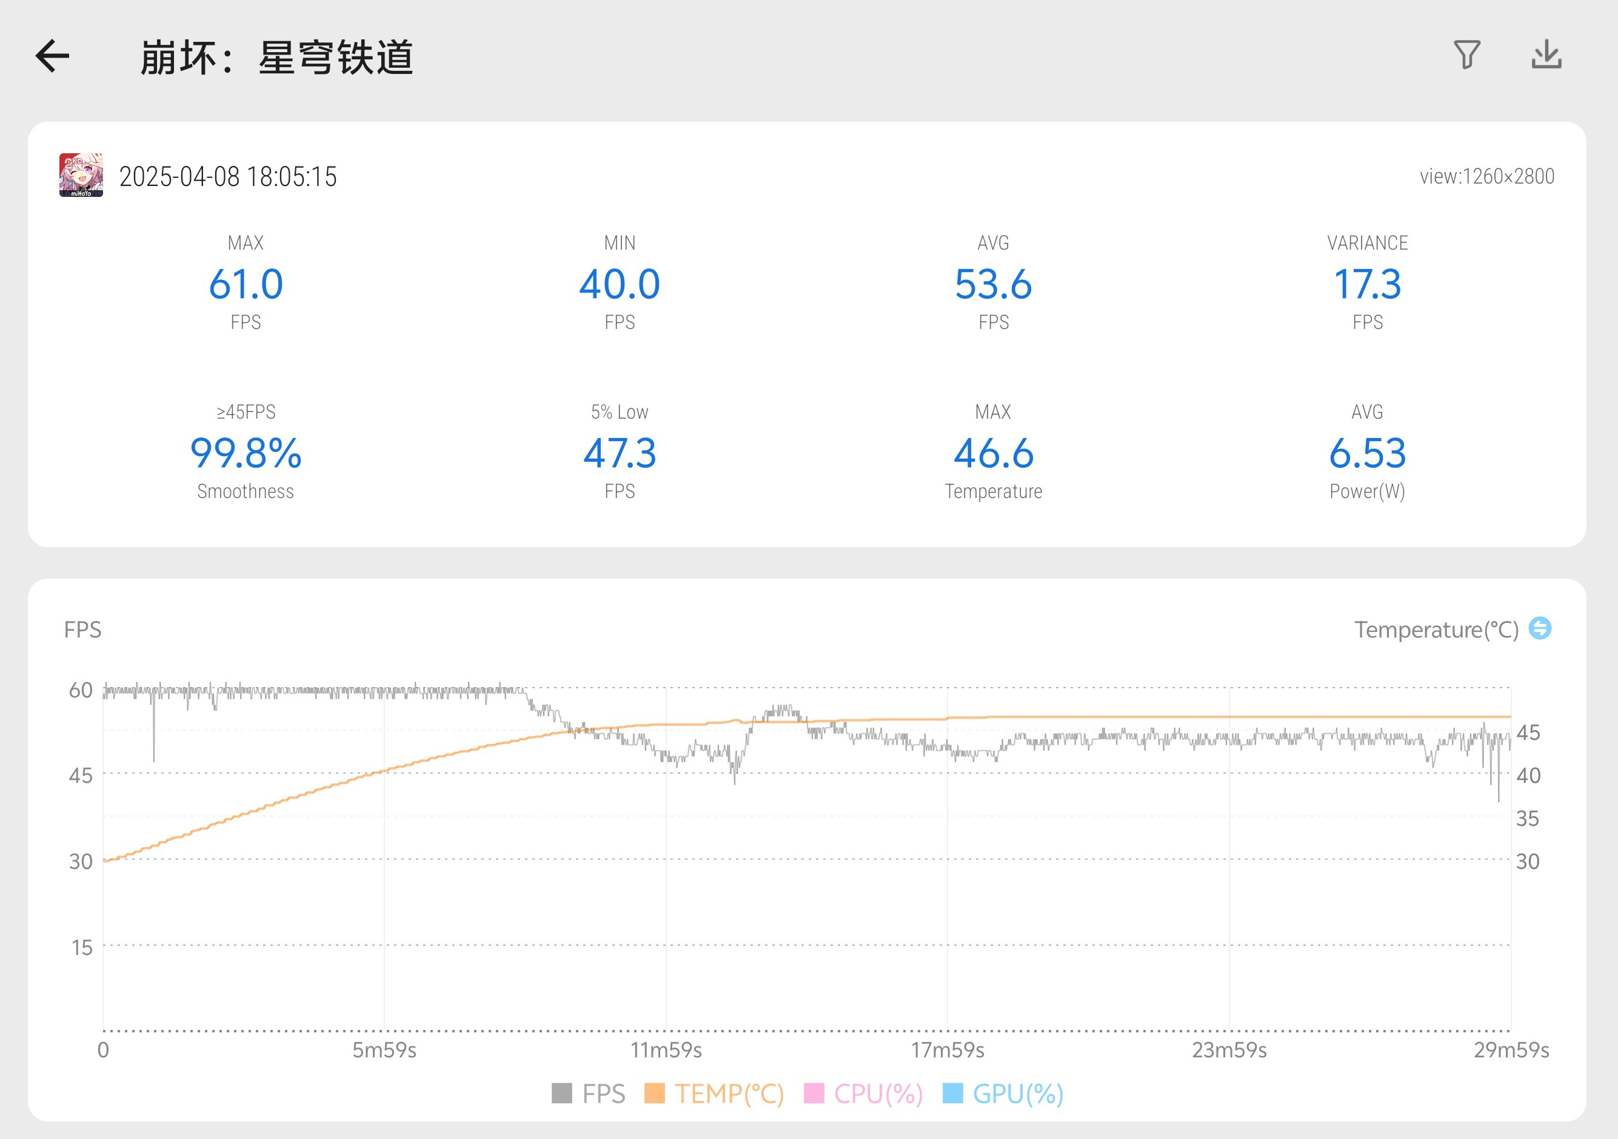Click the 46.6 max Temperature value
This screenshot has height=1139, width=1618.
(x=993, y=453)
